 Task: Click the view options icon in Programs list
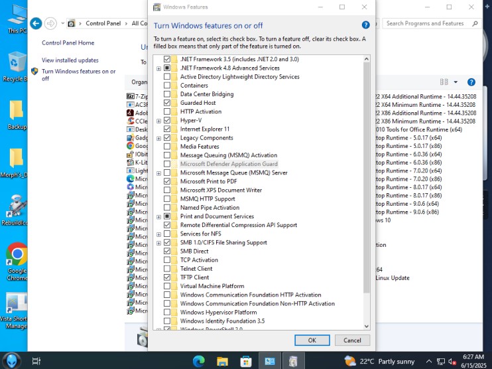444,82
